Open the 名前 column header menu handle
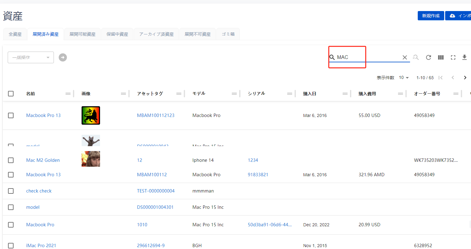471x249 pixels. (68, 94)
